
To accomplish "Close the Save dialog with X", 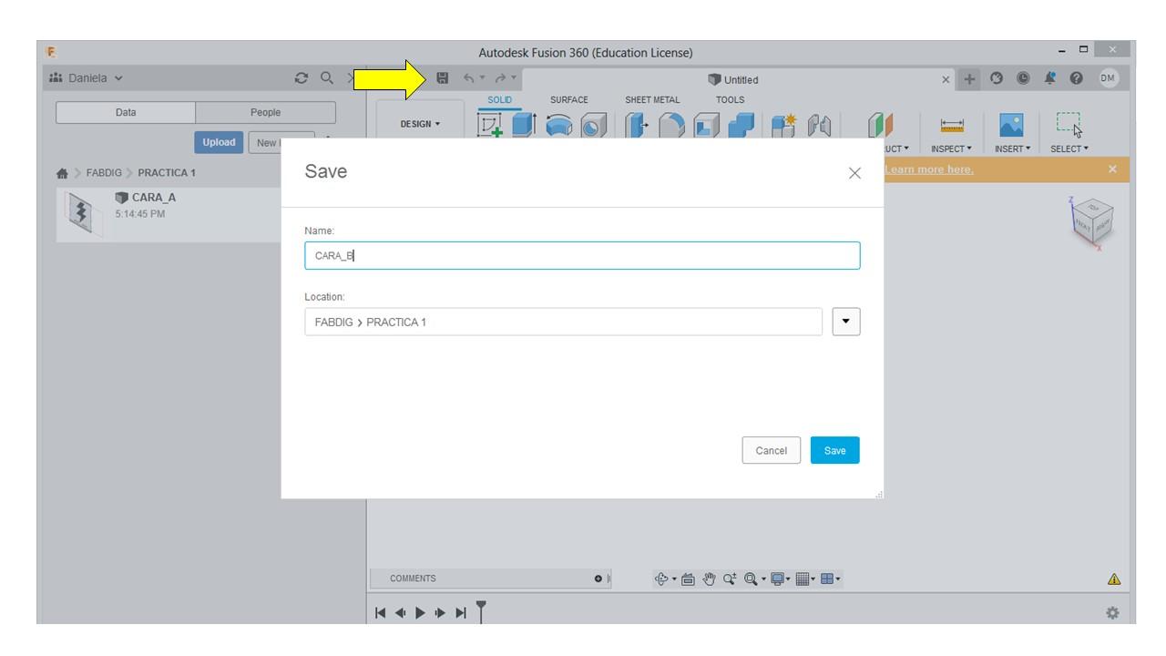I will [854, 173].
